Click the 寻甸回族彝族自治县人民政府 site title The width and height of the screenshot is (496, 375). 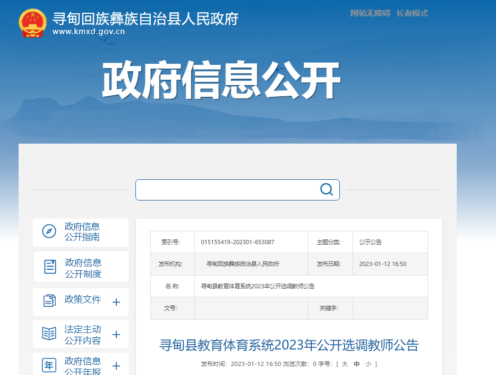(x=145, y=19)
